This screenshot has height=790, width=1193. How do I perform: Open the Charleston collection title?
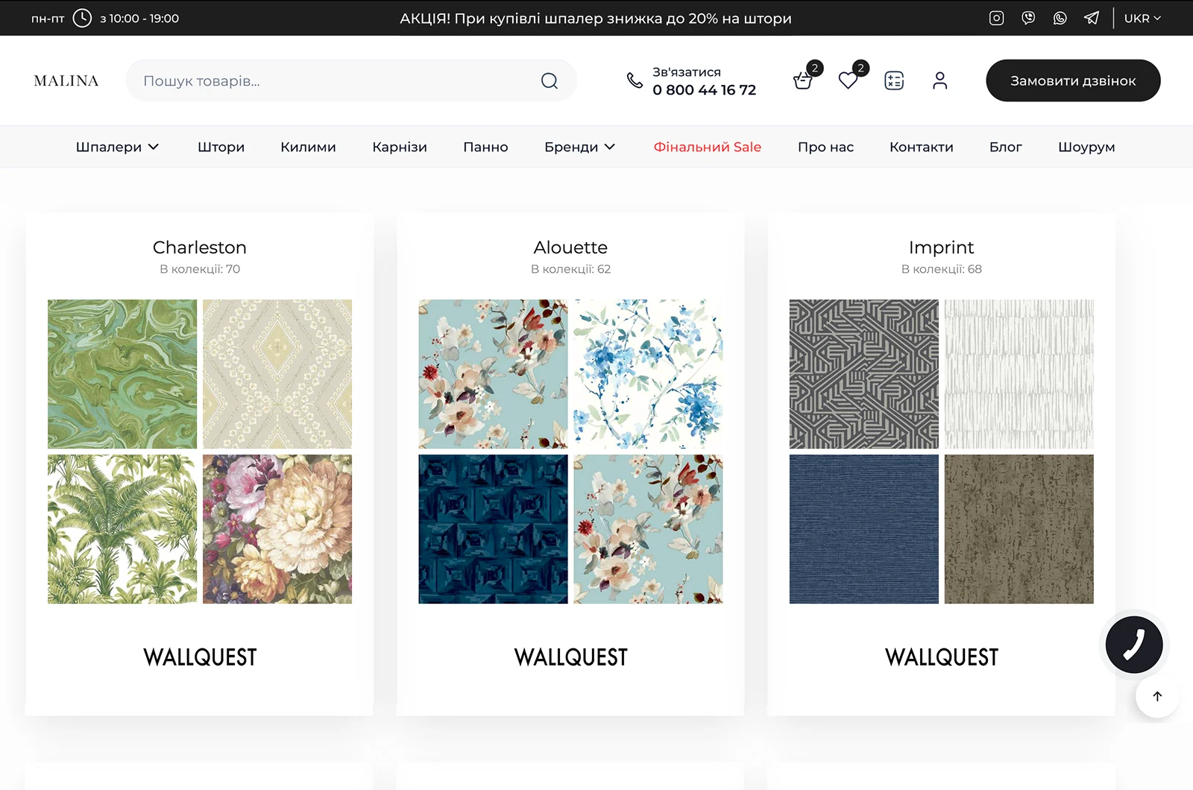(199, 247)
